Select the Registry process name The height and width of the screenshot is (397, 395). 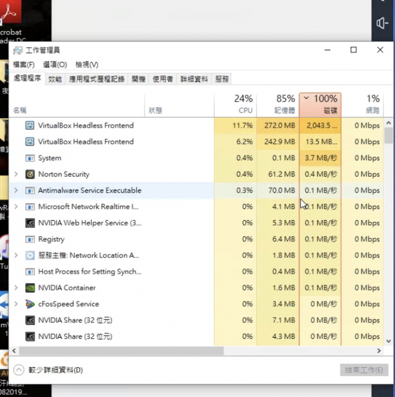click(52, 239)
